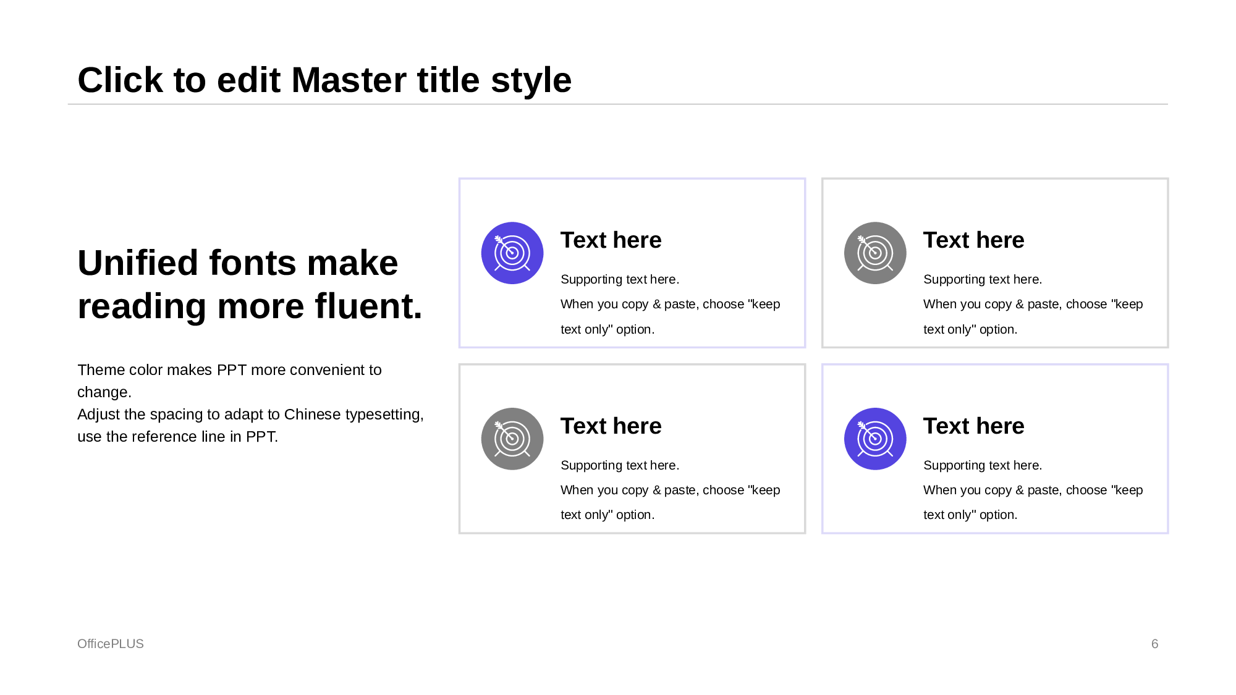Click supporting text in bottom-left card

coord(670,490)
